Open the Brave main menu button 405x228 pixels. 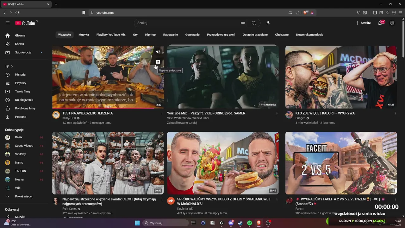point(401,13)
